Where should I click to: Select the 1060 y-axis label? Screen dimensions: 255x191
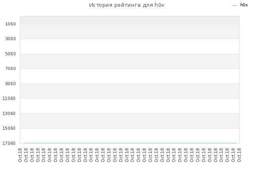[10, 24]
